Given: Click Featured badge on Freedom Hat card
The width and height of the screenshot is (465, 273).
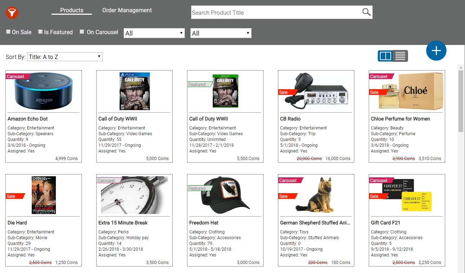Looking at the screenshot, I should pyautogui.click(x=199, y=188).
